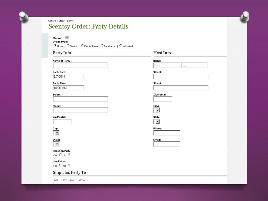Click the Host shipping link
The height and width of the screenshot is (201, 268).
[55, 180]
